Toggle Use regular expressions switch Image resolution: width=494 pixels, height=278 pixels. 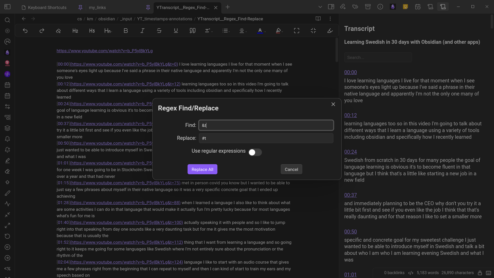pyautogui.click(x=255, y=152)
